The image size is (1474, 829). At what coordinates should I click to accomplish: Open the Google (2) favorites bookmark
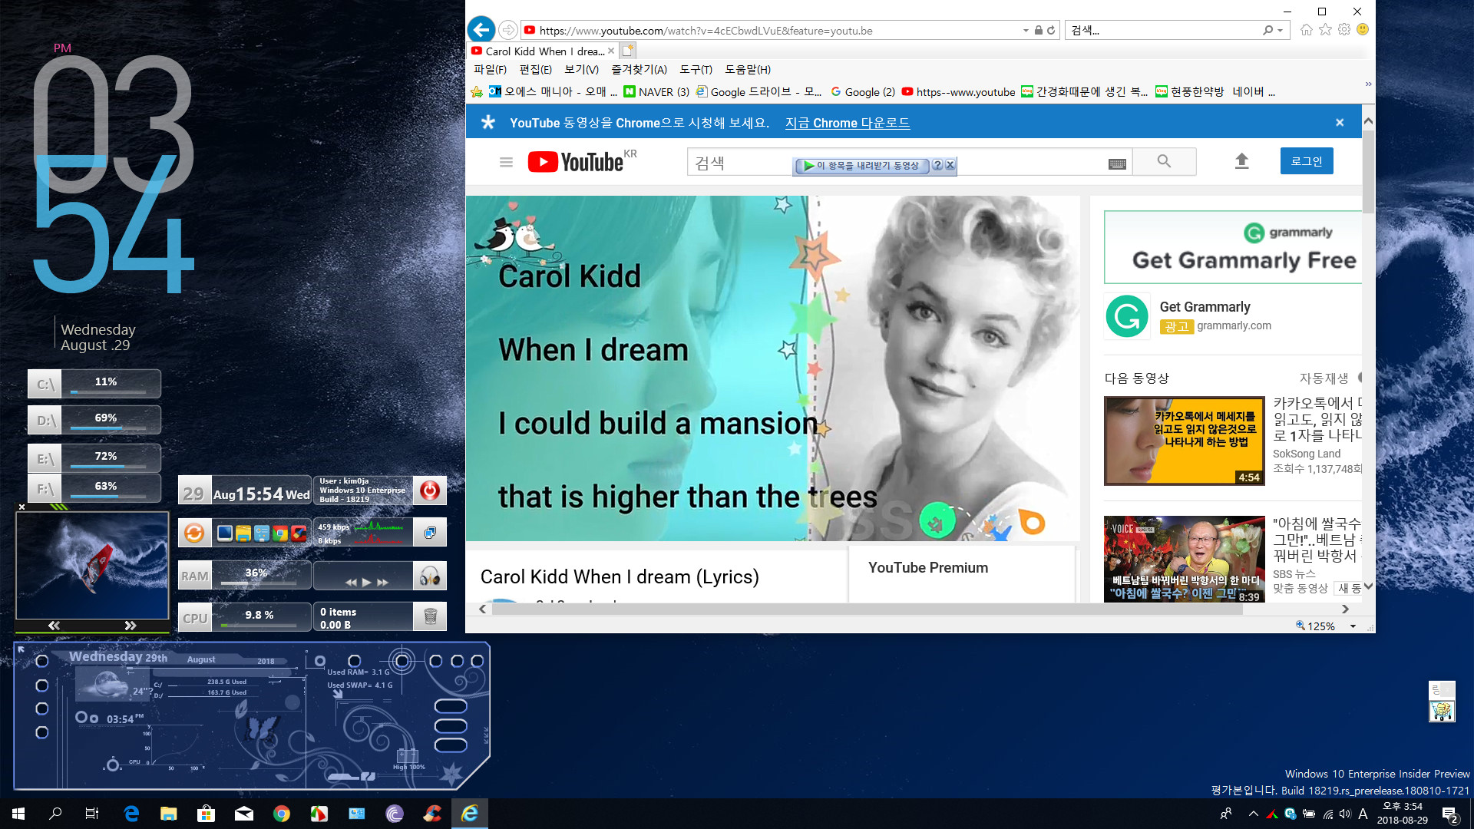[x=863, y=92]
